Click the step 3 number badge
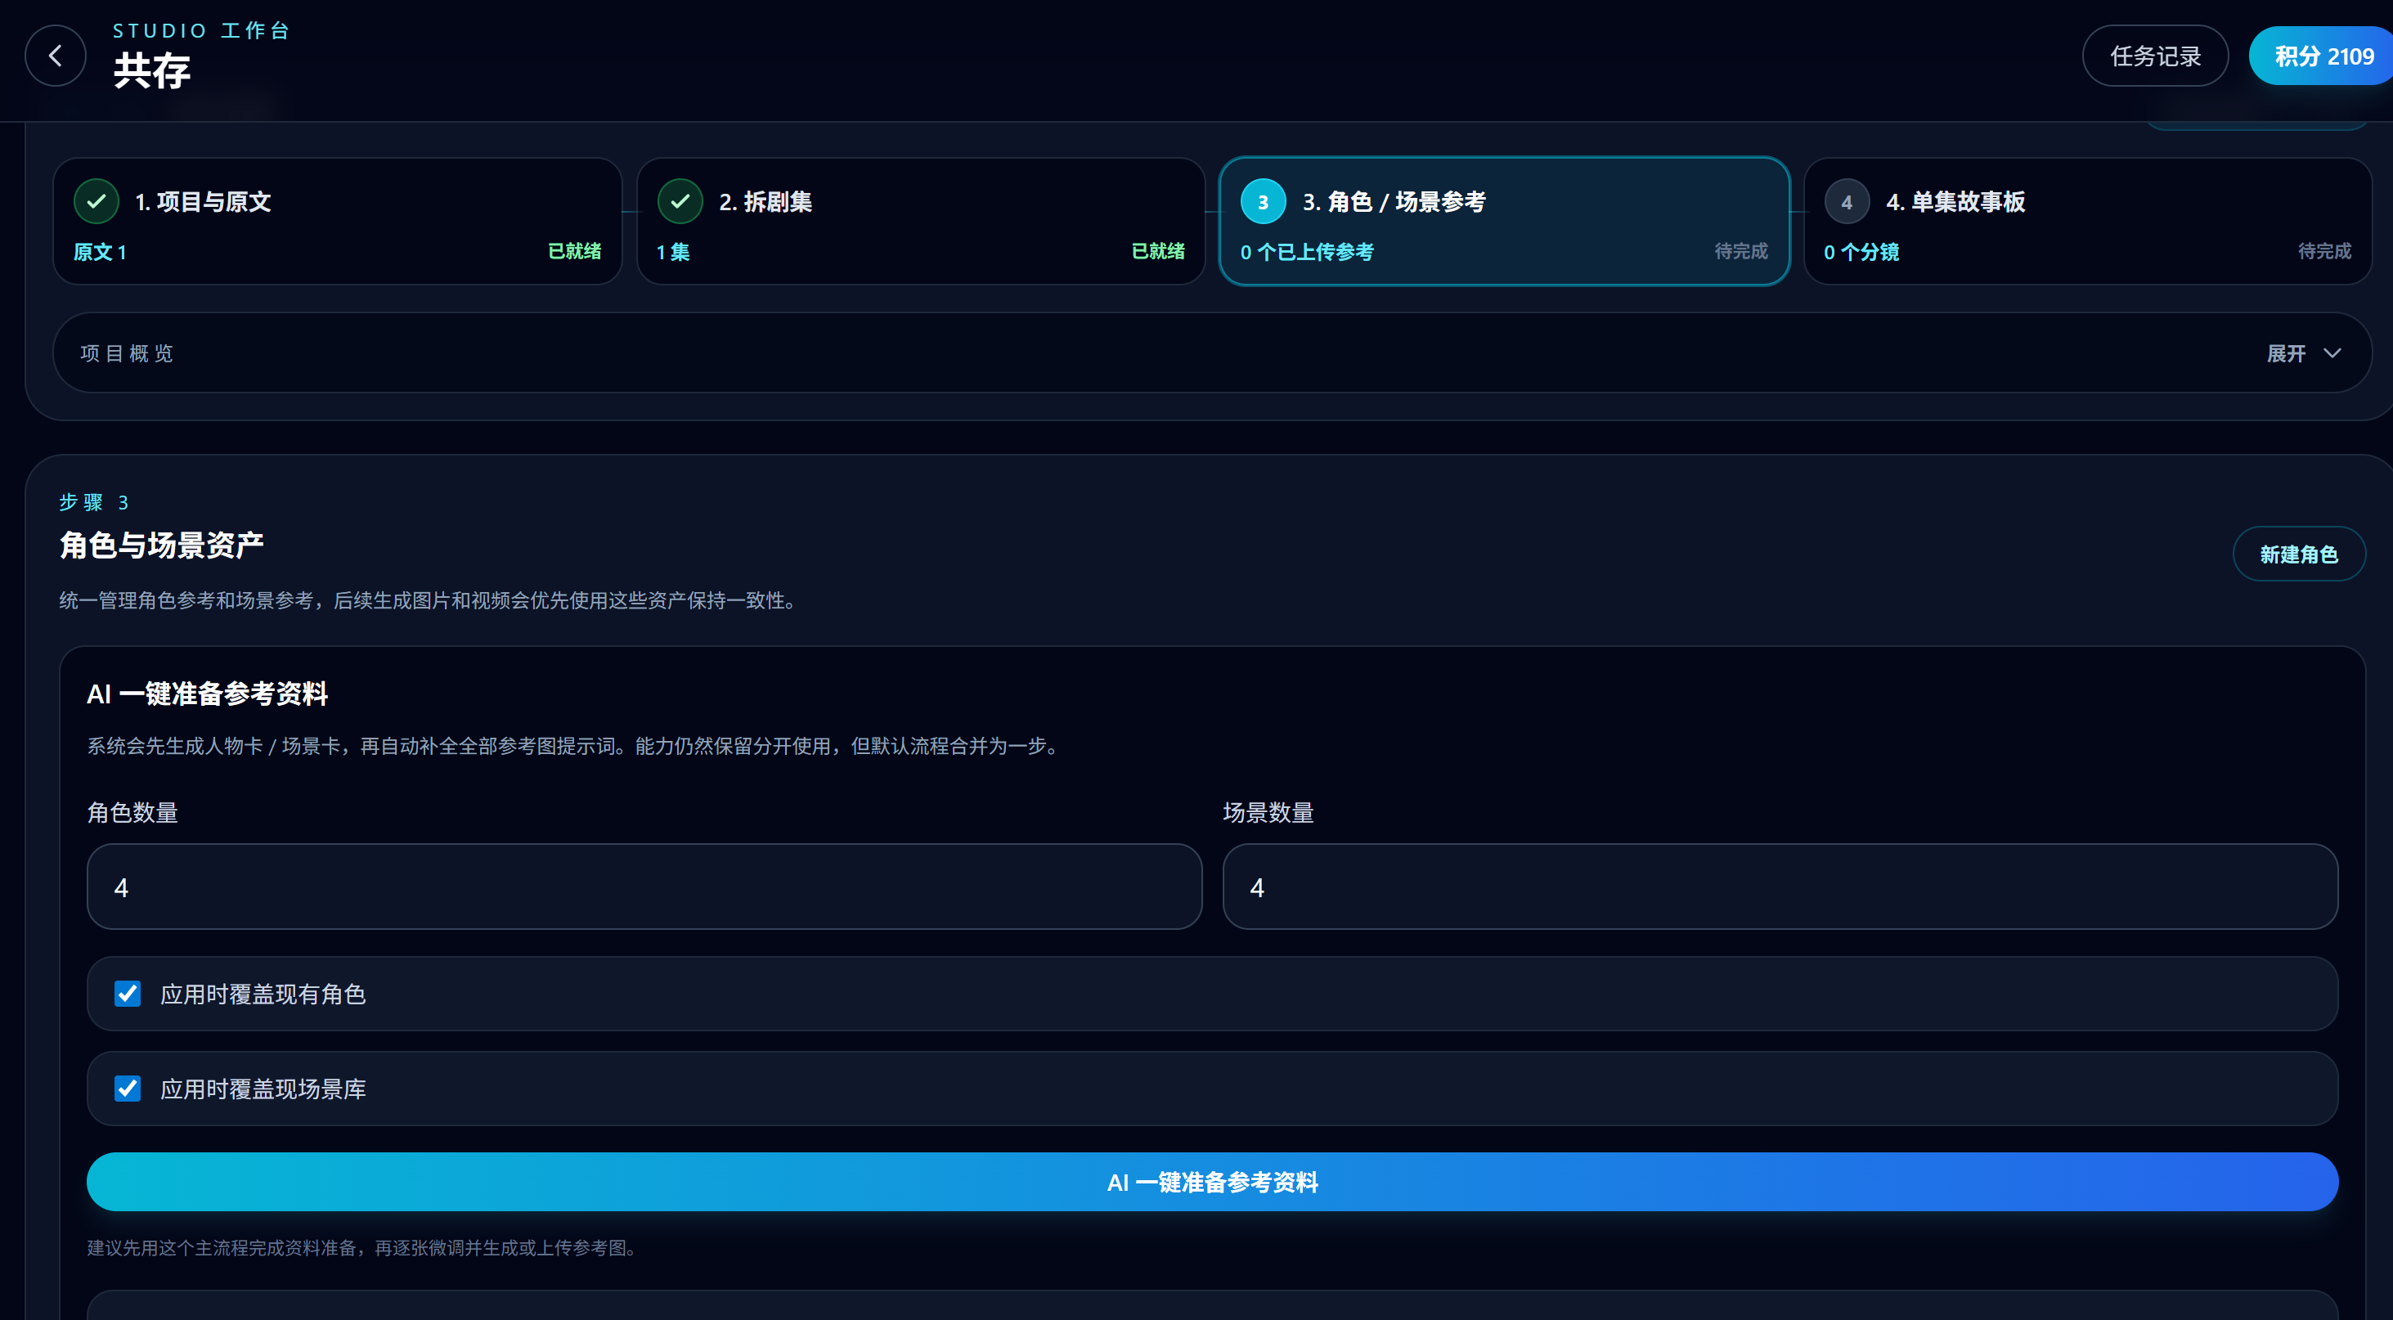The image size is (2393, 1320). 1264,201
